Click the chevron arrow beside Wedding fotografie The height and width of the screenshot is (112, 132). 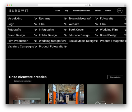pyautogui.click(x=65, y=41)
